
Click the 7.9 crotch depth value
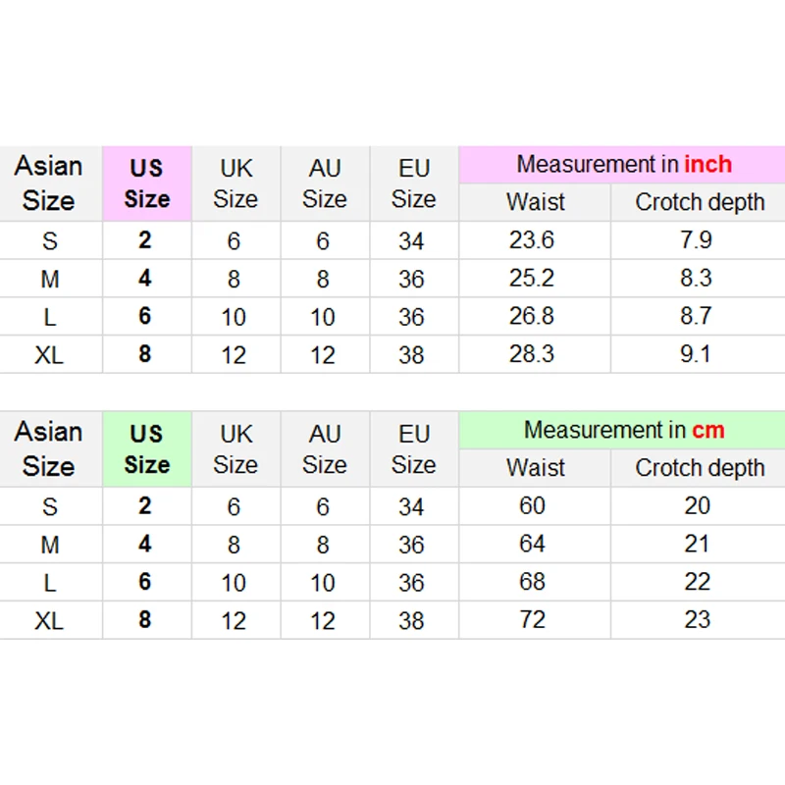[696, 240]
